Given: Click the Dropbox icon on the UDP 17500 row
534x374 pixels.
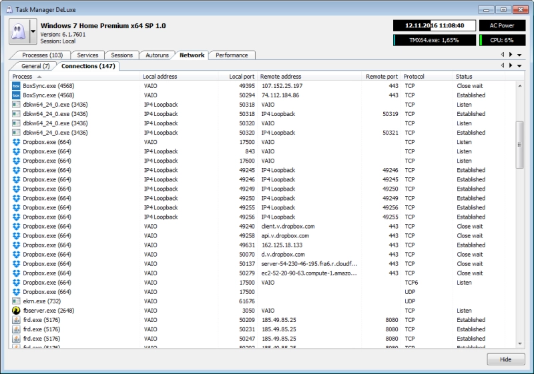Looking at the screenshot, I should 16,292.
